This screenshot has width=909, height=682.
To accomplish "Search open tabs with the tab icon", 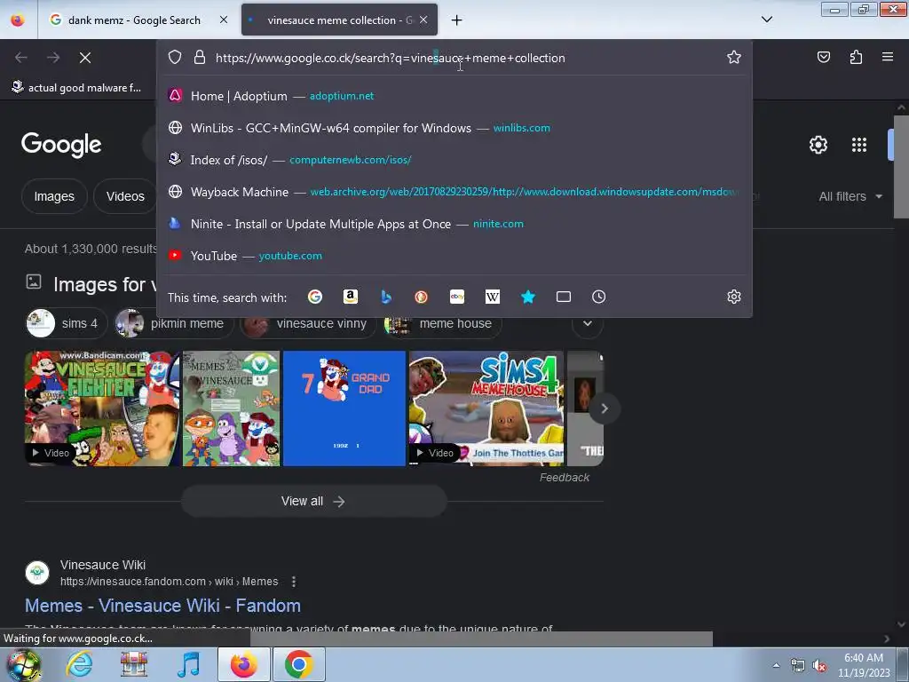I will (564, 297).
